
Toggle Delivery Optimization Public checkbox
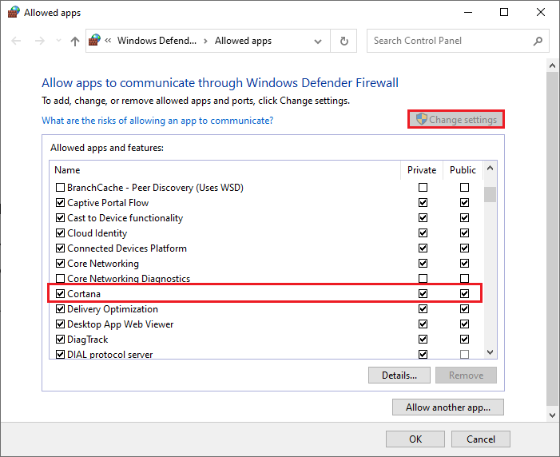click(464, 309)
